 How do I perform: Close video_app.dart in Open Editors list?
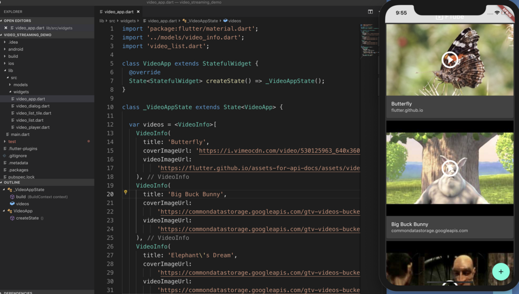(6, 28)
